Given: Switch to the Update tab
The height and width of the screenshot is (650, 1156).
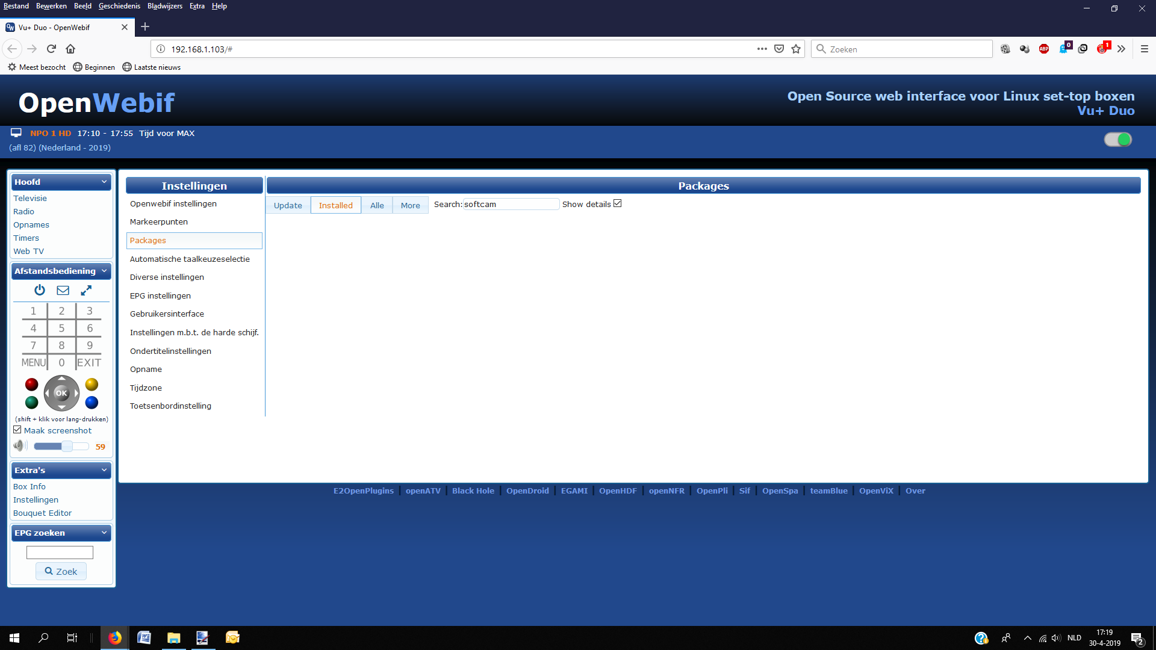Looking at the screenshot, I should point(288,205).
